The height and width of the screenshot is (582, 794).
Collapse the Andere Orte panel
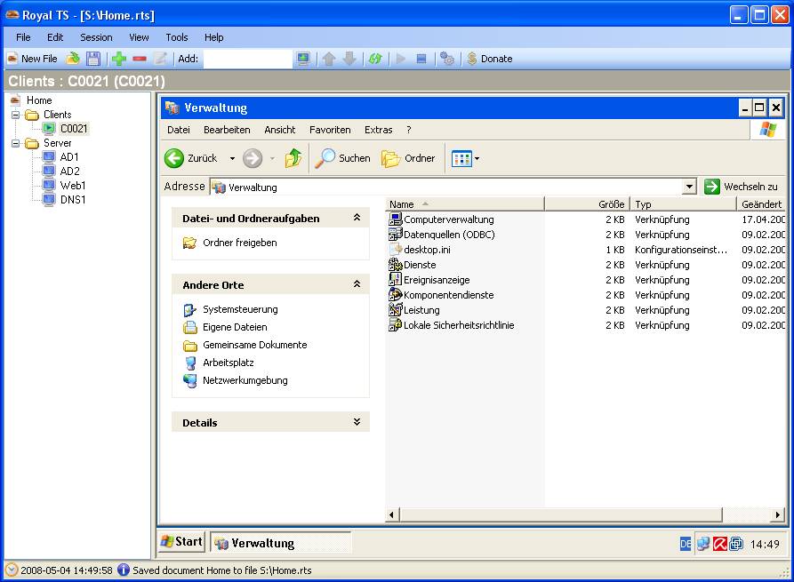[x=357, y=284]
